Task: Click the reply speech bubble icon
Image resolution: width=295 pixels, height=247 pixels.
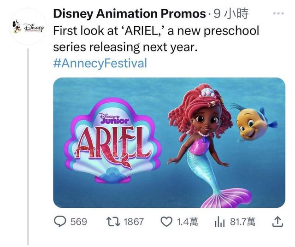Action: [61, 222]
